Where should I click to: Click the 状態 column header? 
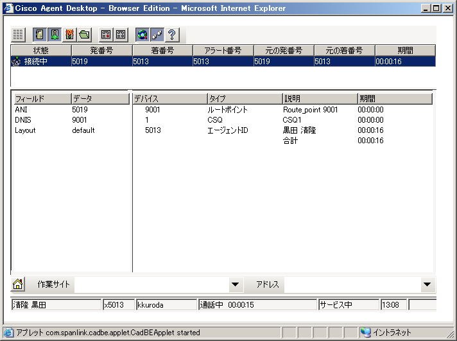(41, 51)
